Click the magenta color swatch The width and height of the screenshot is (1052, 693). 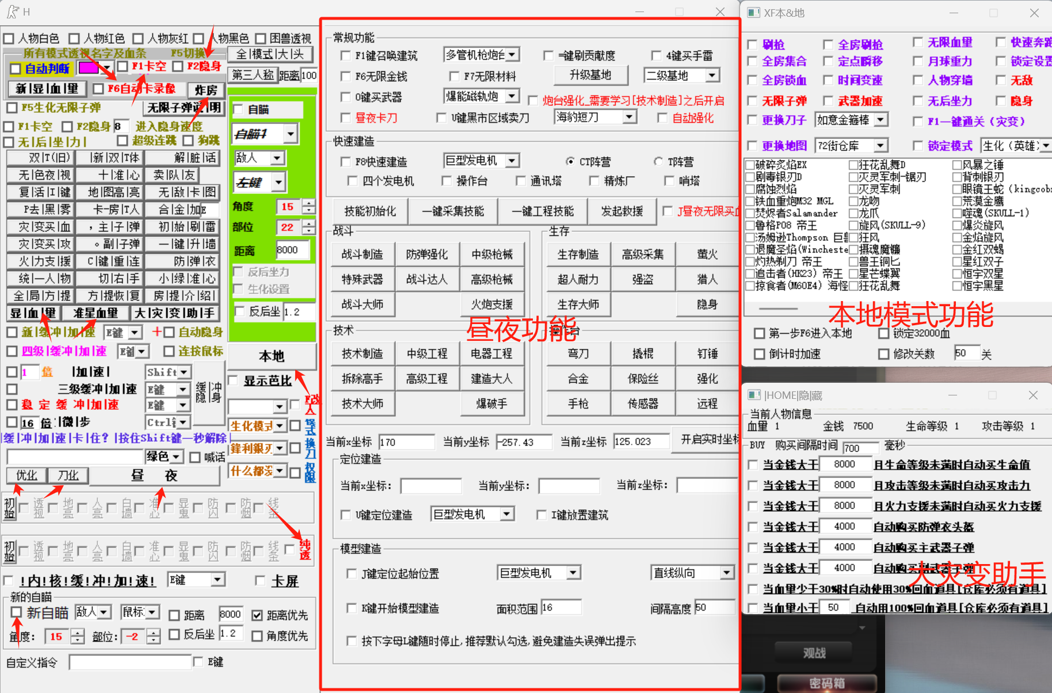click(x=88, y=68)
